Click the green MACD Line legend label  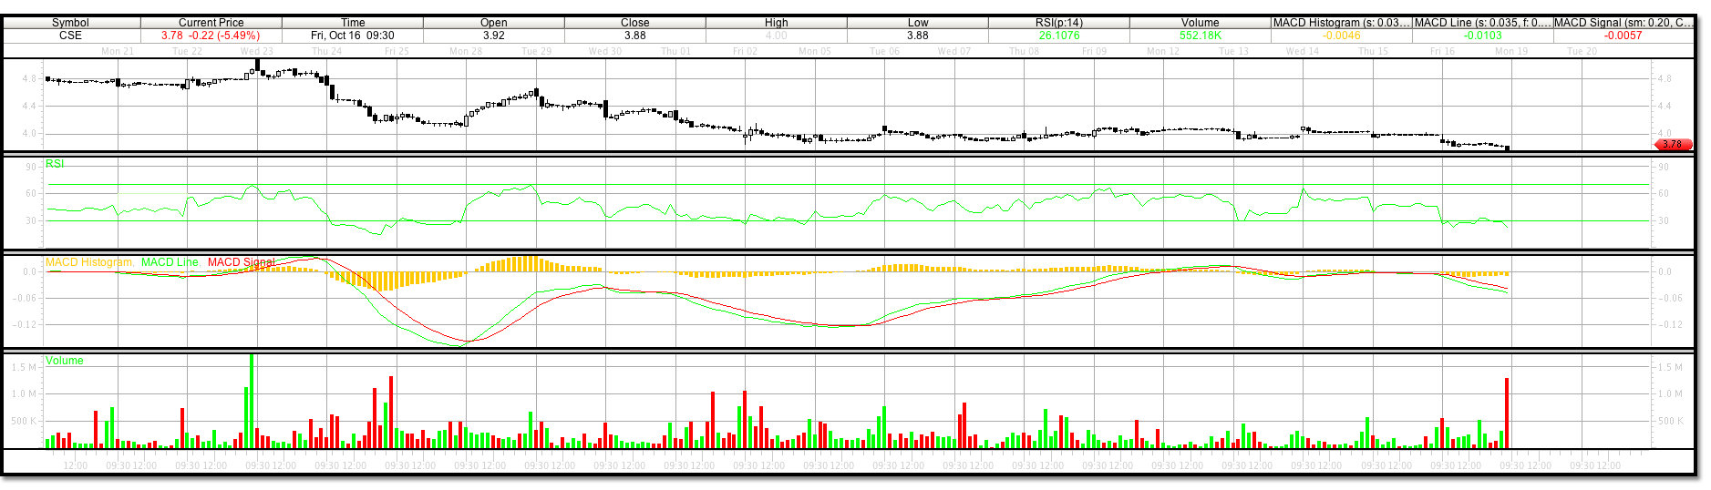[170, 262]
